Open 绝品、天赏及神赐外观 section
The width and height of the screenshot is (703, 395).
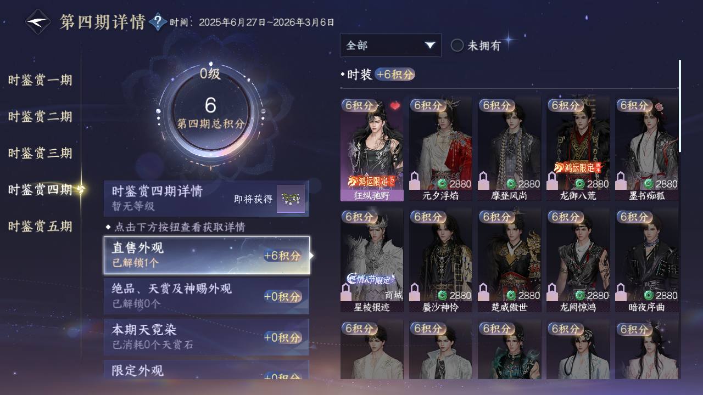click(207, 296)
